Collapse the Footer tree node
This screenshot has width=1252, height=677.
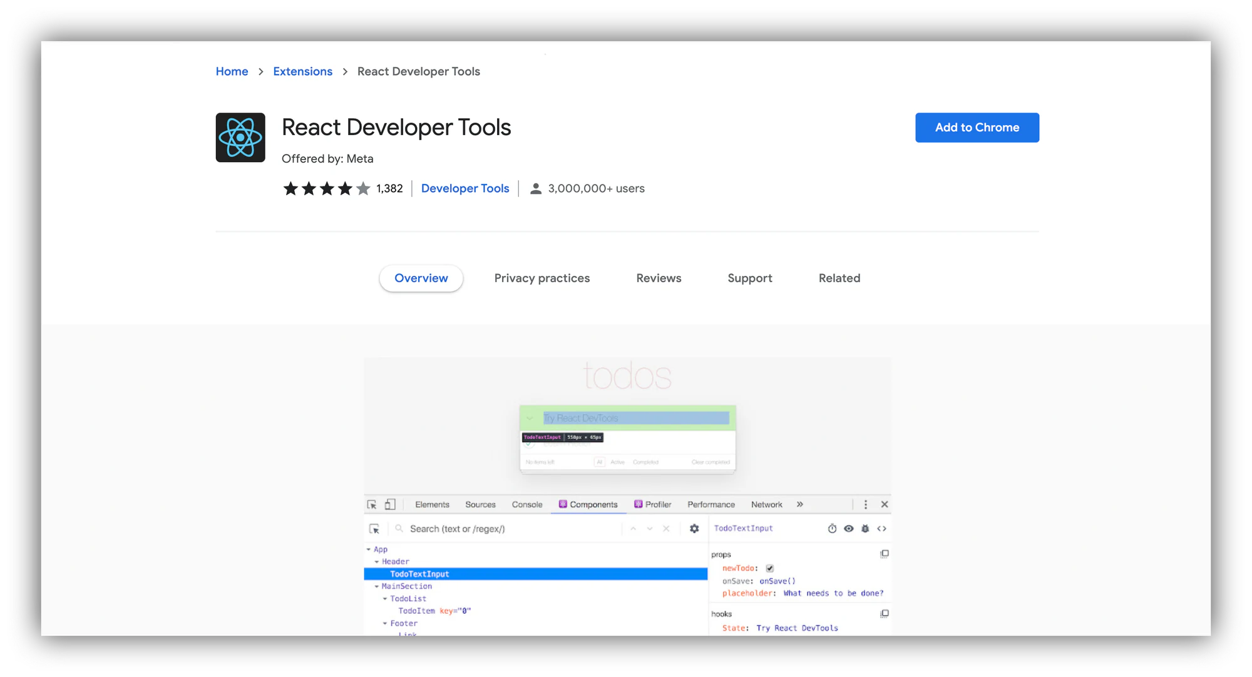[x=385, y=623]
